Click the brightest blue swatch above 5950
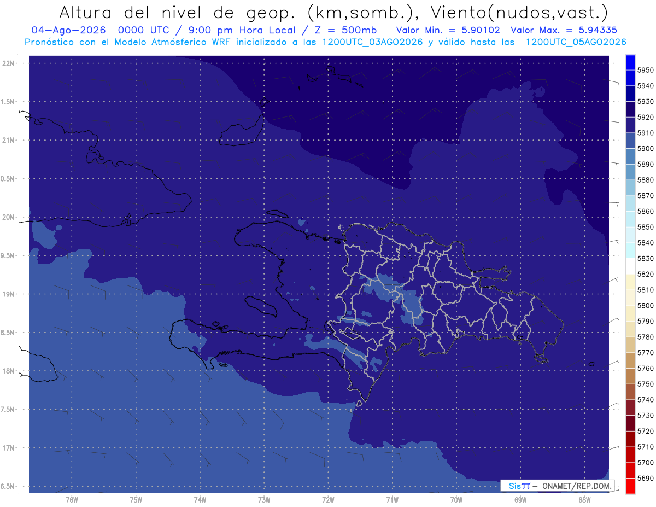This screenshot has width=656, height=507. 630,62
